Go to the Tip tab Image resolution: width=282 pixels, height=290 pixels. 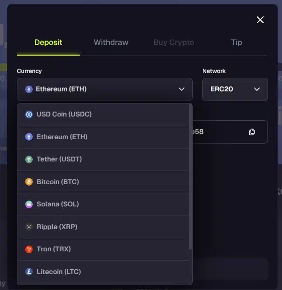click(236, 43)
